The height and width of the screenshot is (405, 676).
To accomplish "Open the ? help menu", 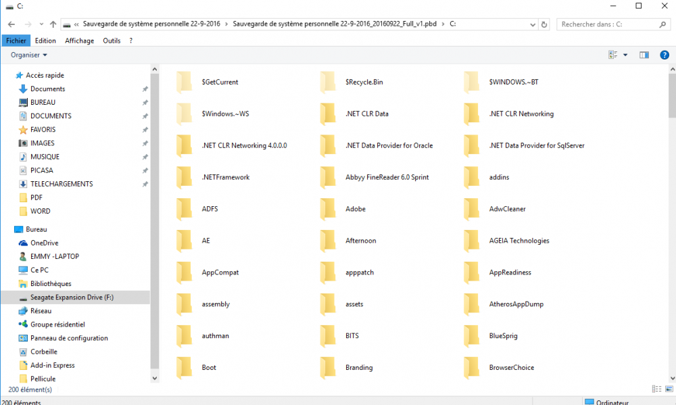I will coord(130,41).
